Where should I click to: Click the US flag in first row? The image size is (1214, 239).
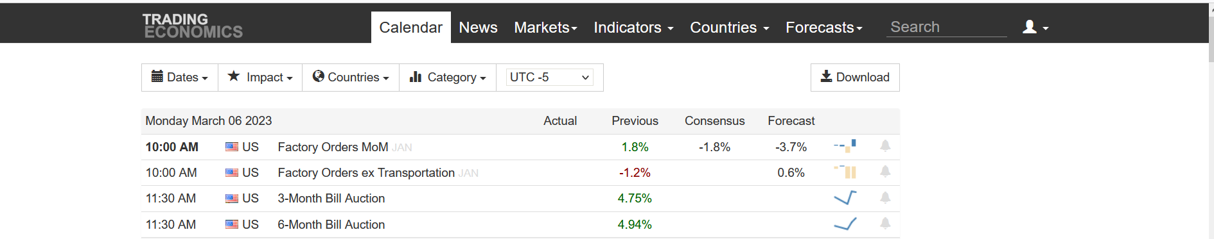coord(232,147)
